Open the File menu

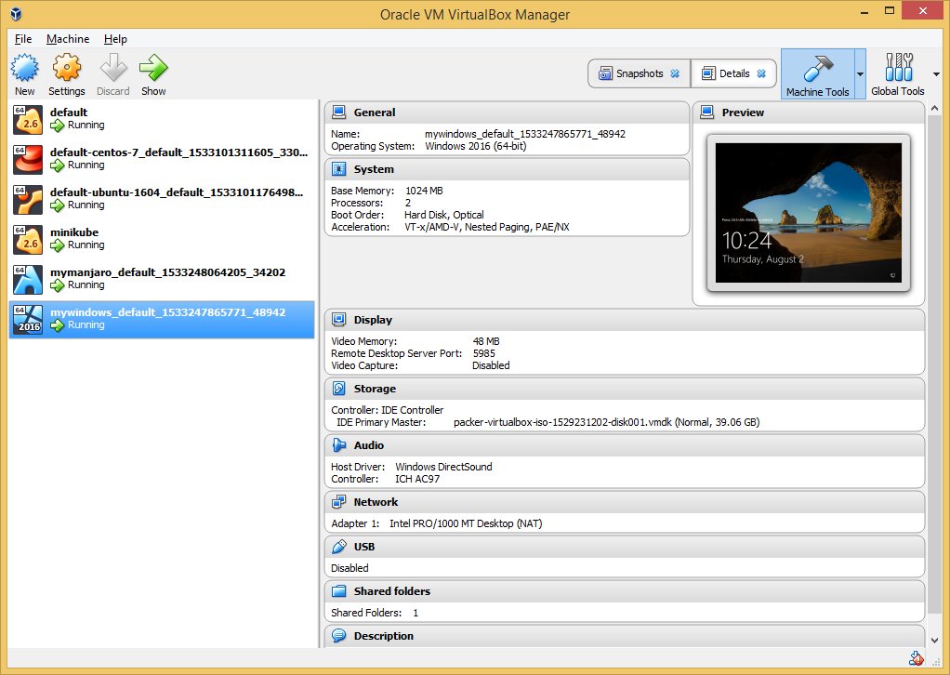click(x=23, y=39)
